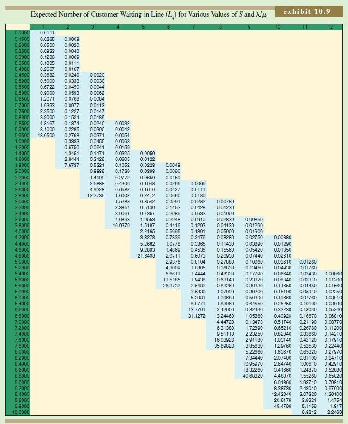Click the cell value "35.89820"
The height and width of the screenshot is (424, 348).
tap(224, 346)
